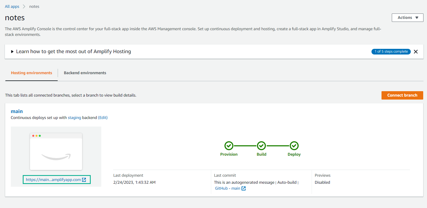Screen dimensions: 427x208
Task: Click the last deployment timestamp 2/24/2023
Action: tap(134, 182)
